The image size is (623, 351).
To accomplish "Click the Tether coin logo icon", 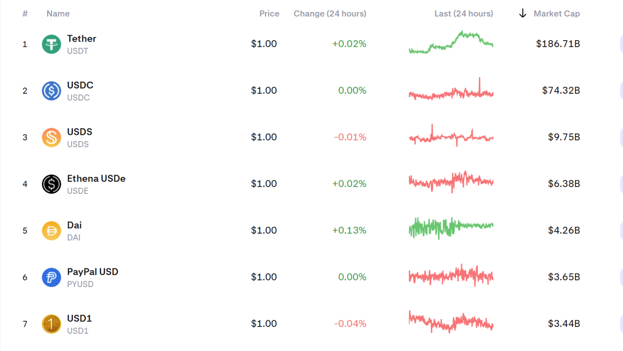I will 51,44.
